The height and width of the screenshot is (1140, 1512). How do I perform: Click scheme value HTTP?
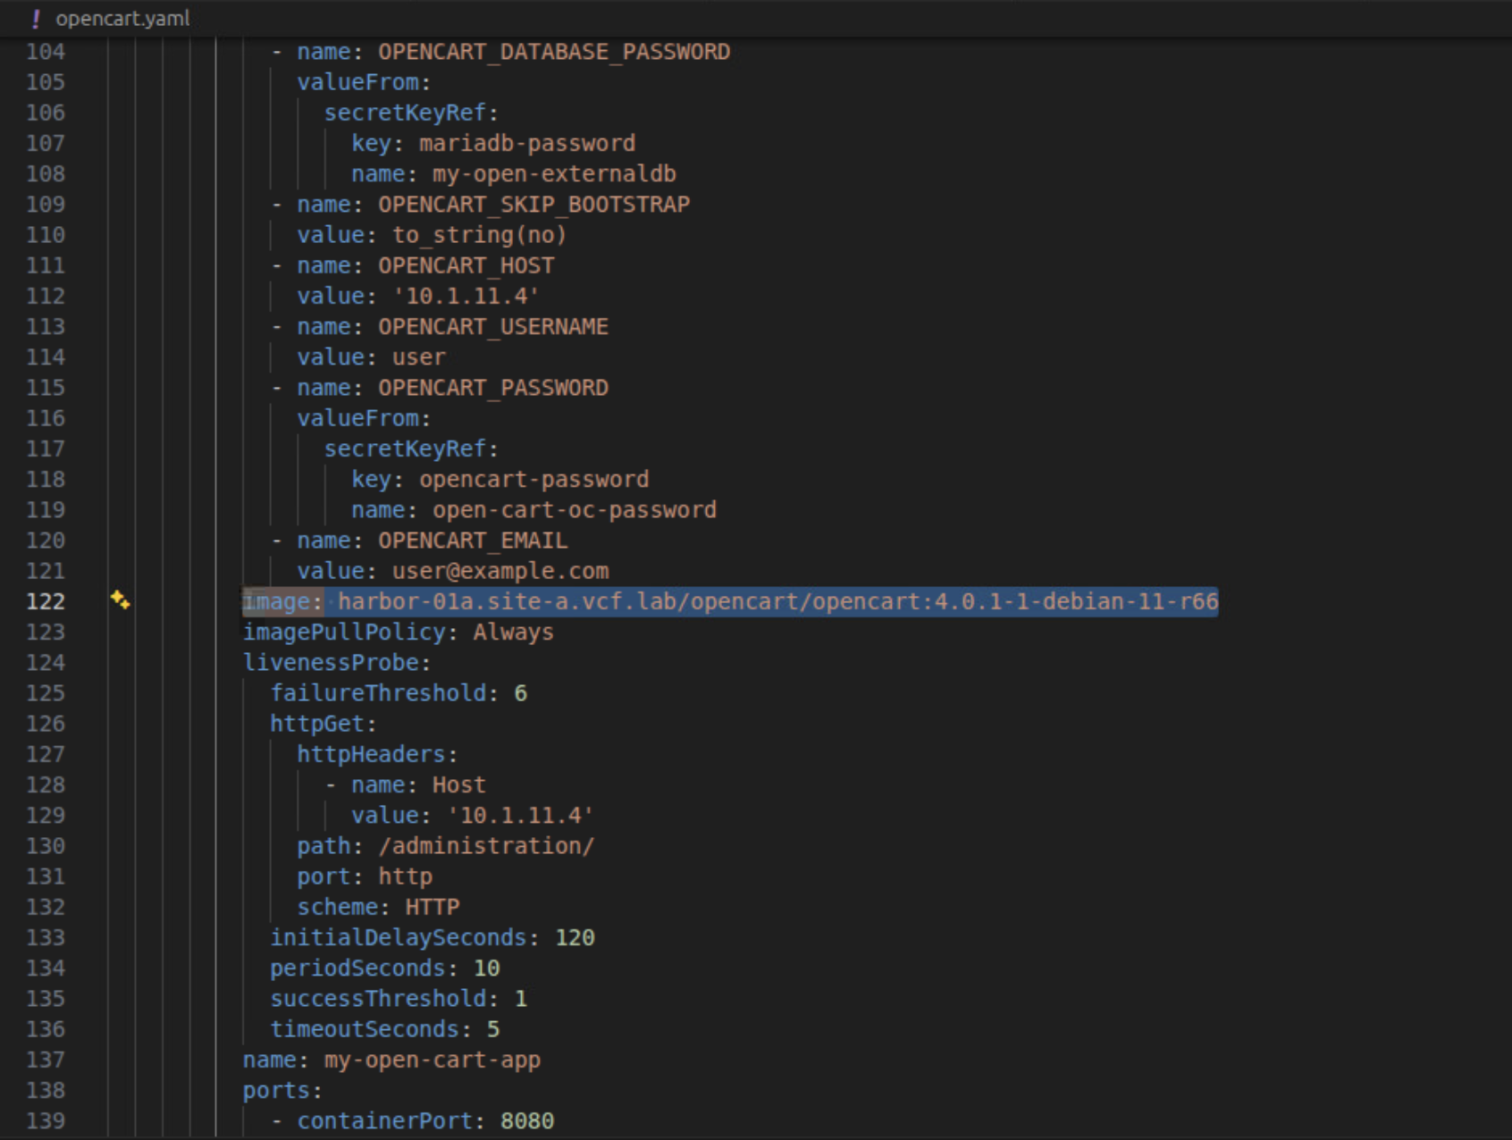tap(433, 907)
